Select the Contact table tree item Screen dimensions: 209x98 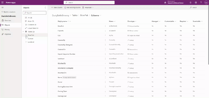point(30,39)
